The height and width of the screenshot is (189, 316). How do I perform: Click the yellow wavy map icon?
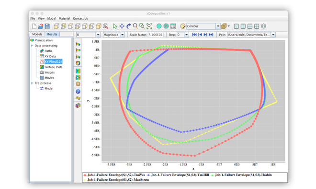78,98
